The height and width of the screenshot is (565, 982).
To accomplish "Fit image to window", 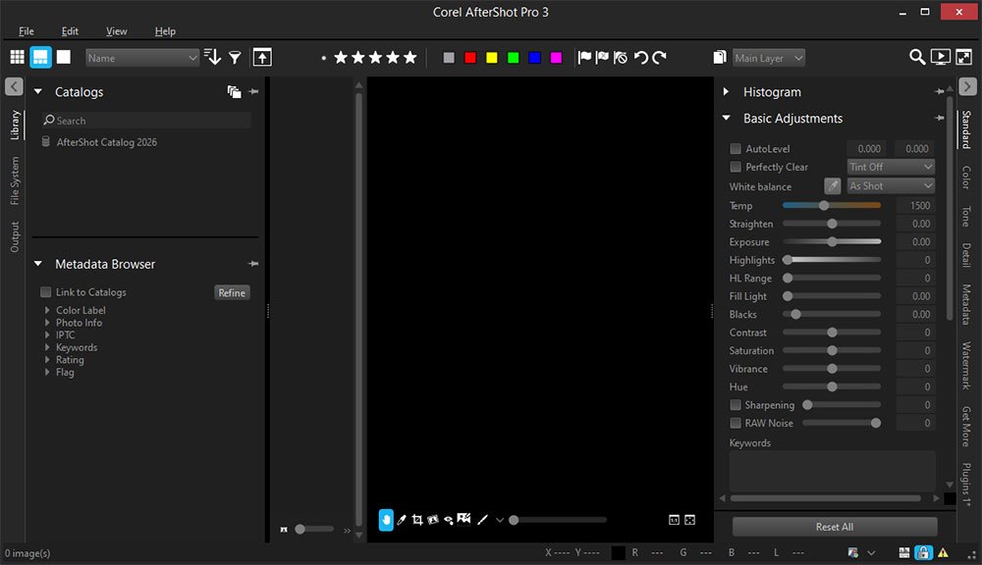I will (x=689, y=520).
